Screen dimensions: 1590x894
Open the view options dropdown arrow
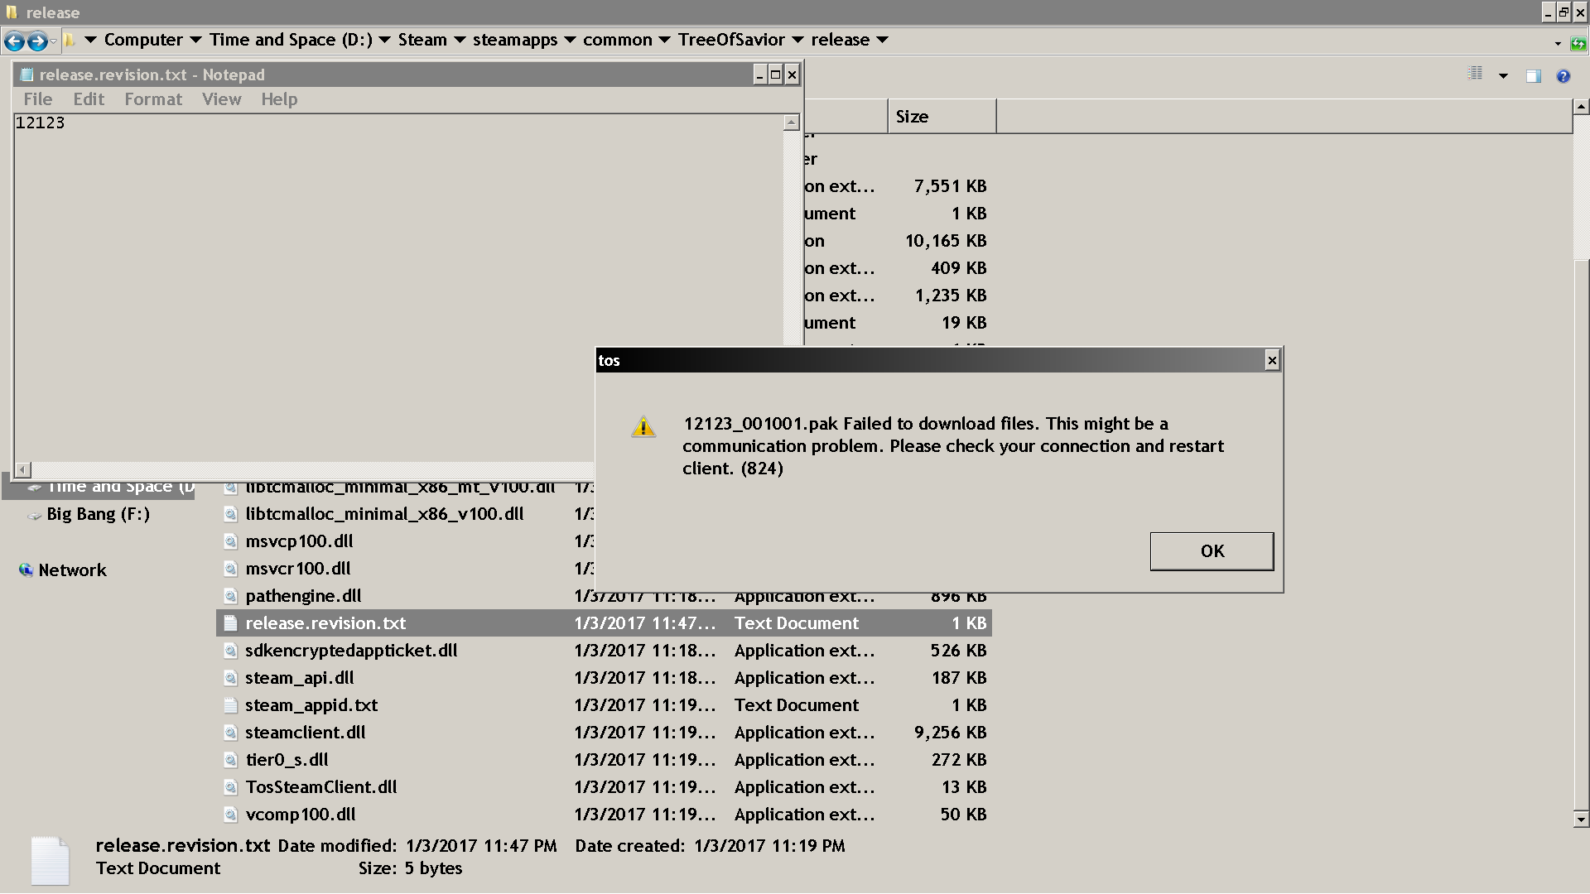point(1503,76)
